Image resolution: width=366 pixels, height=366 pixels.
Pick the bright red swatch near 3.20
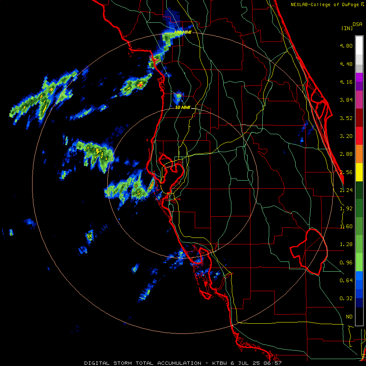point(359,136)
